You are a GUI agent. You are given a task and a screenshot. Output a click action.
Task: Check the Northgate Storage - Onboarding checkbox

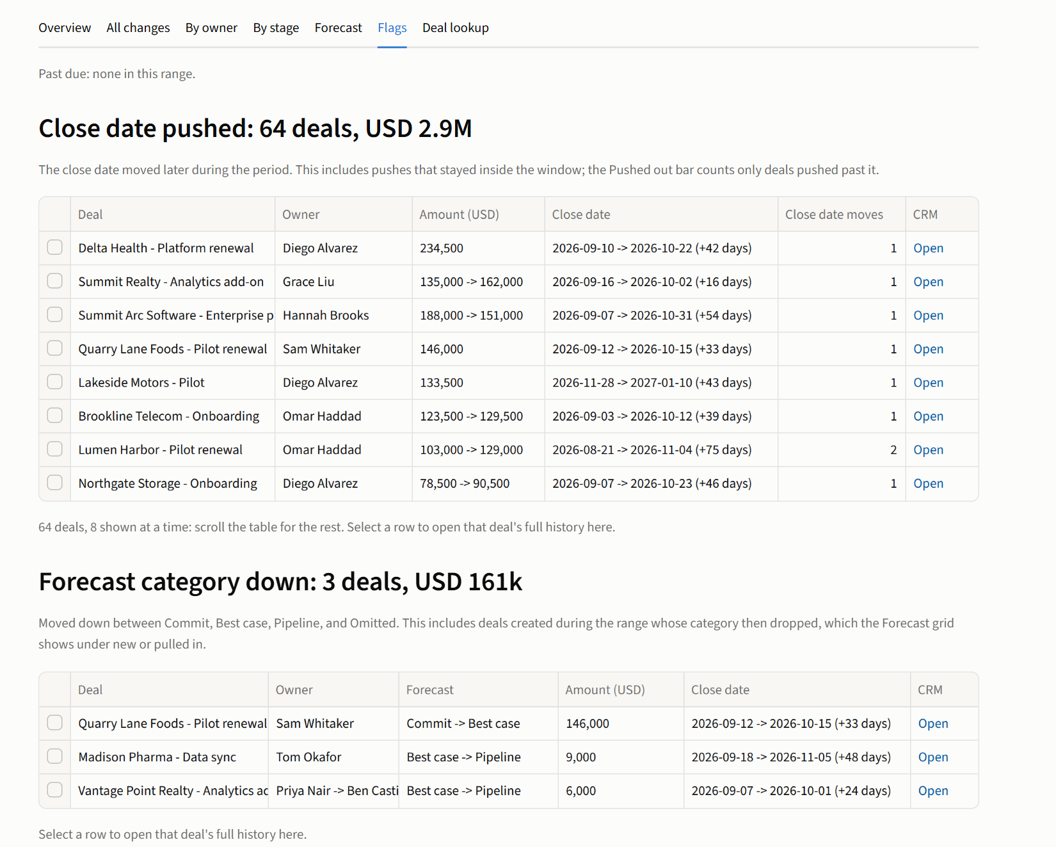55,483
